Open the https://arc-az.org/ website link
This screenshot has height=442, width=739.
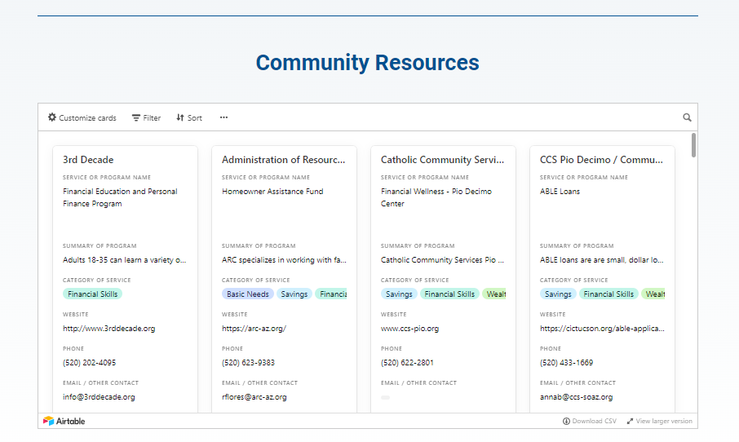254,329
